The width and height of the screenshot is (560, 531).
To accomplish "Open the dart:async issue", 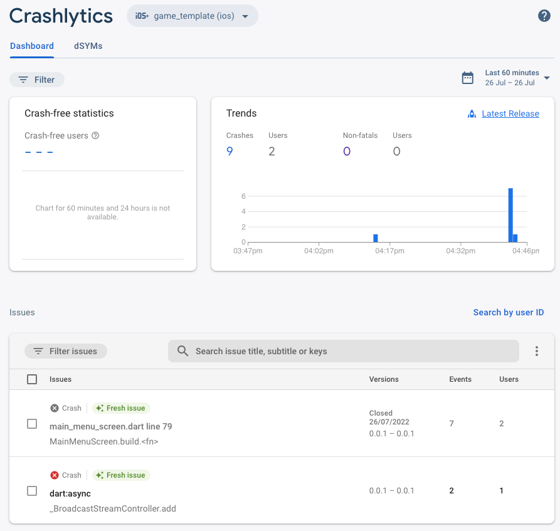I will [x=70, y=493].
